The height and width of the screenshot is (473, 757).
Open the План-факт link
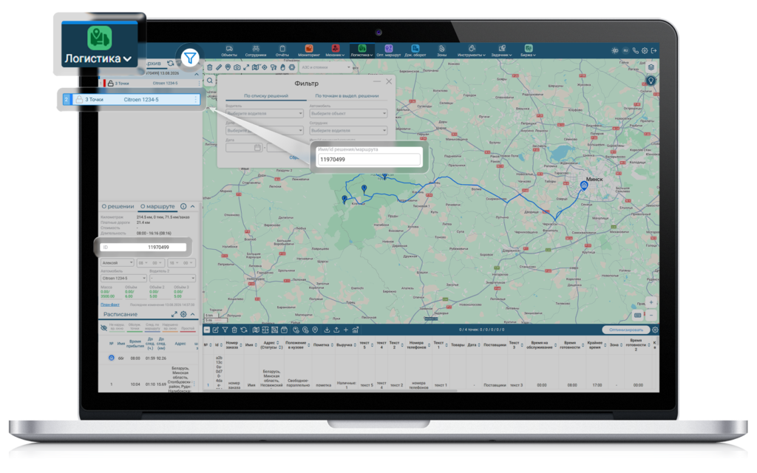pos(110,304)
